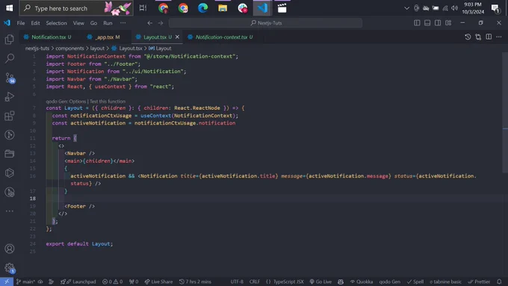Toggle Prettier formatter in status bar
The image size is (508, 286).
(x=479, y=282)
